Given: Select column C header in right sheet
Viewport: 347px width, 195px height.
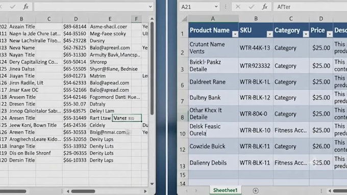Looking at the screenshot, I should (x=291, y=19).
